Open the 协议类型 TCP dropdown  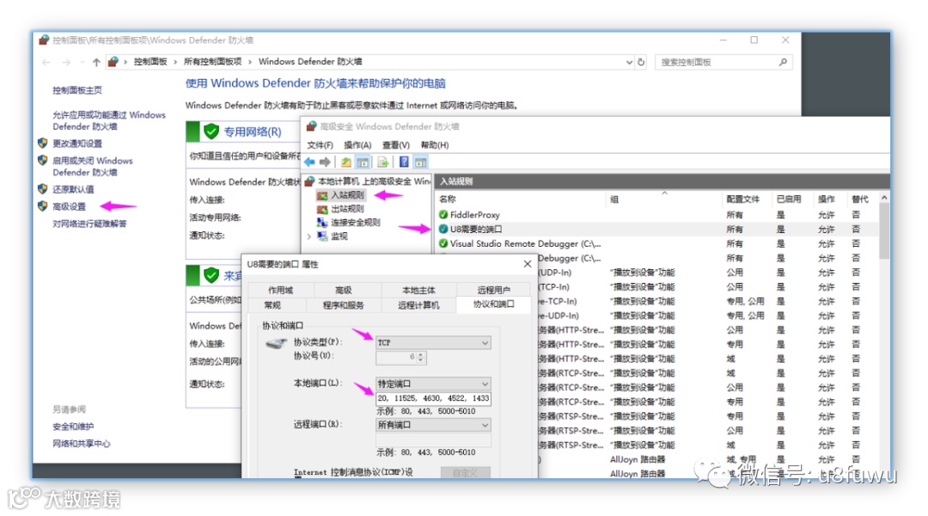(433, 342)
